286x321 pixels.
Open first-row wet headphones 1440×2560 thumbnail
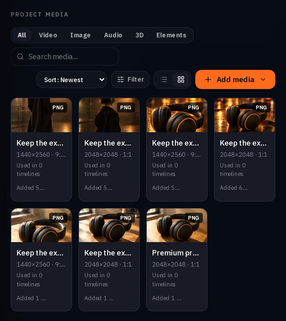click(x=177, y=115)
